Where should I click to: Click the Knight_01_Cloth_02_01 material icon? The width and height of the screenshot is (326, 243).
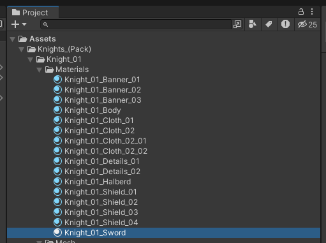(x=57, y=141)
